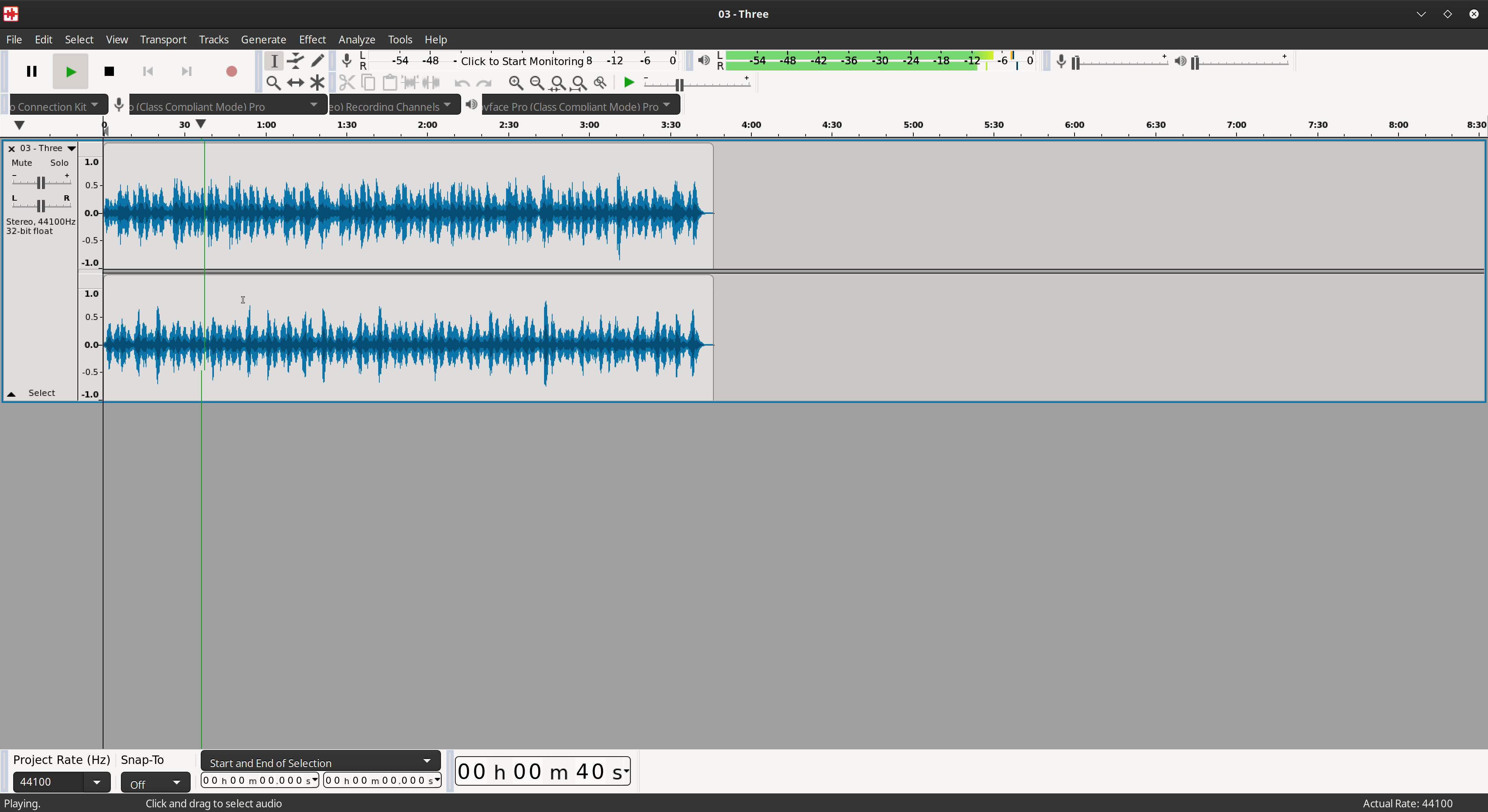The height and width of the screenshot is (812, 1488).
Task: Open the Analyze menu
Action: pos(357,39)
